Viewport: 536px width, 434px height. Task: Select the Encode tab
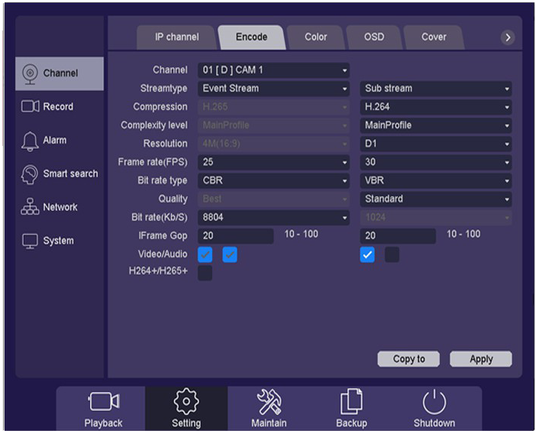[x=252, y=37]
